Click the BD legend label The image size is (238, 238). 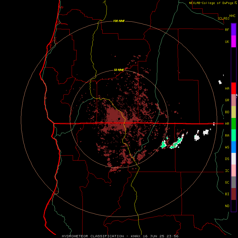pyautogui.click(x=227, y=112)
